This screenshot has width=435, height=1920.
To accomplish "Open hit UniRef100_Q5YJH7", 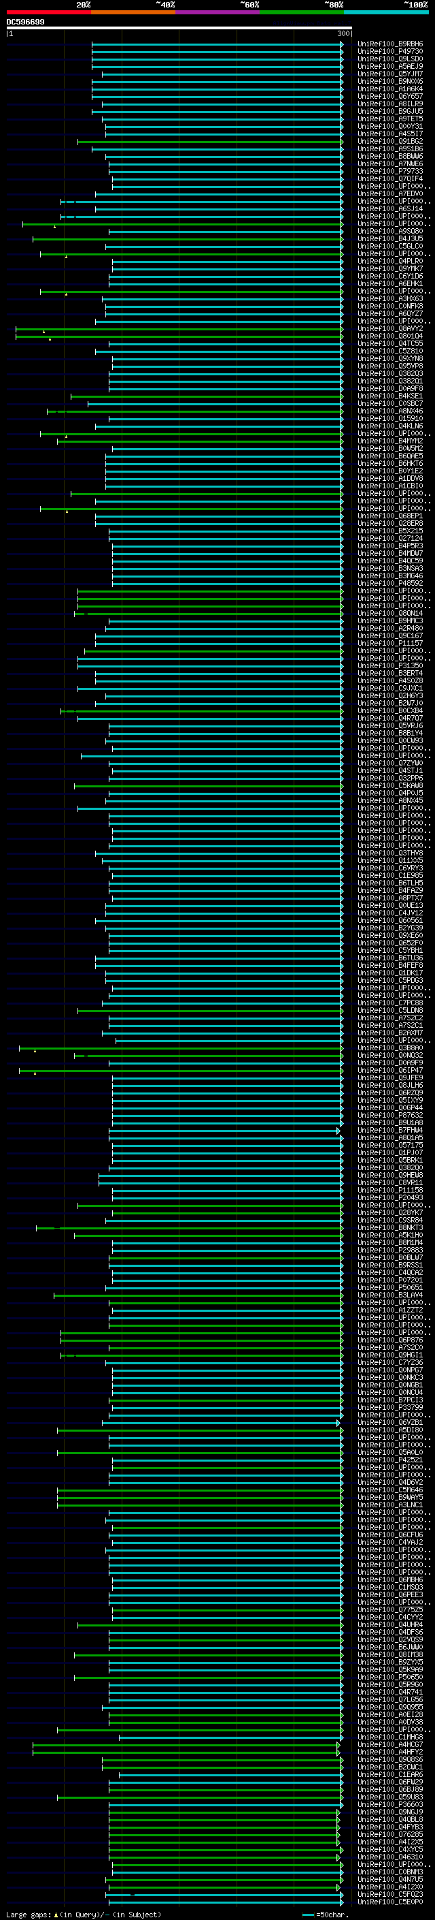I will coord(389,74).
